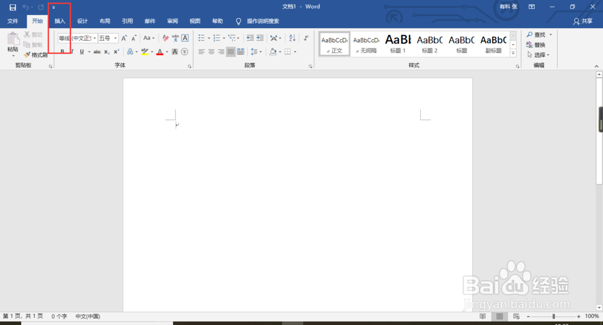The height and width of the screenshot is (325, 603).
Task: Collapse the ribbon with chevron
Action: (x=596, y=66)
